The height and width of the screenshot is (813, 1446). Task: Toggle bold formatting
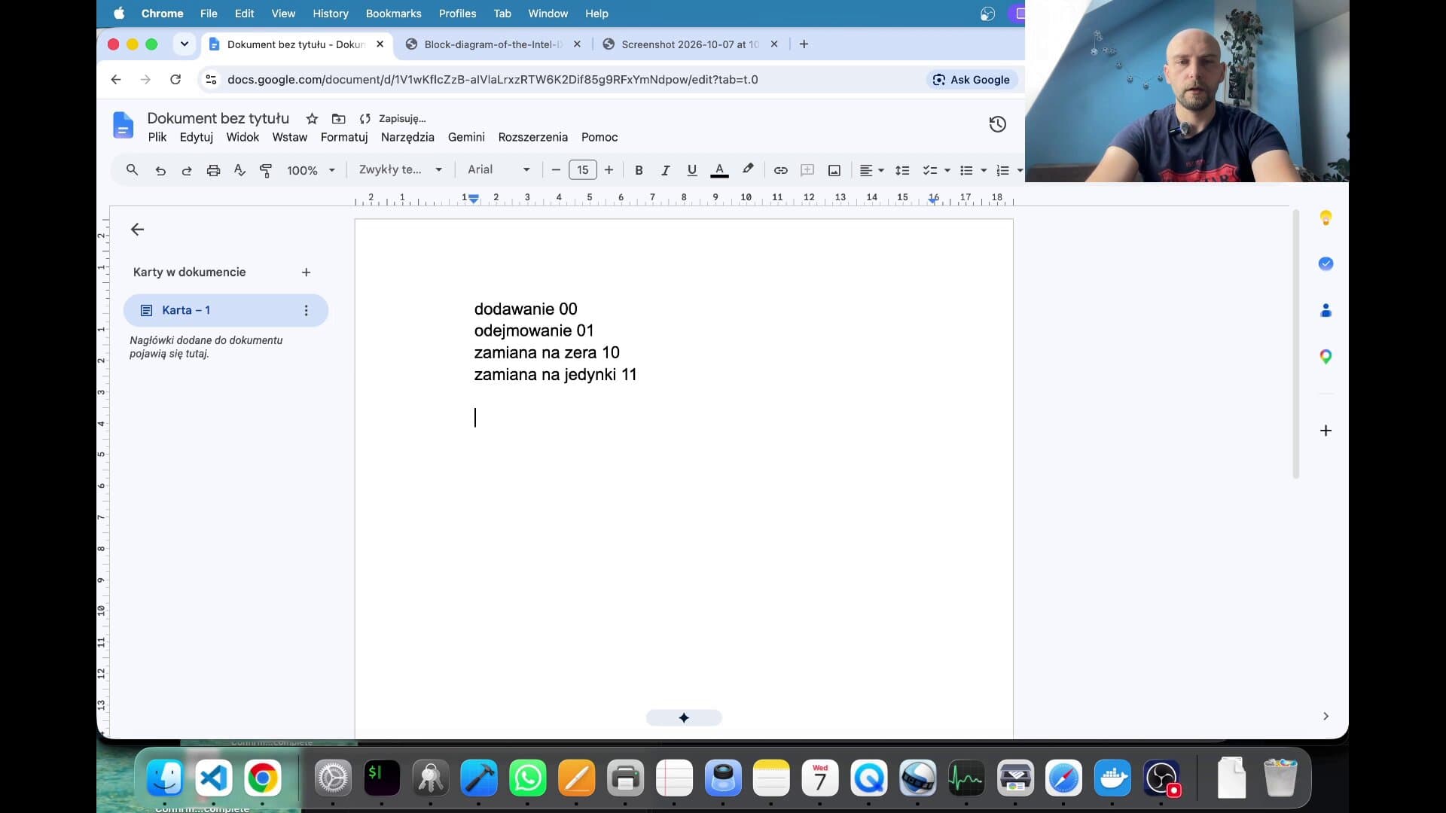[x=639, y=170]
